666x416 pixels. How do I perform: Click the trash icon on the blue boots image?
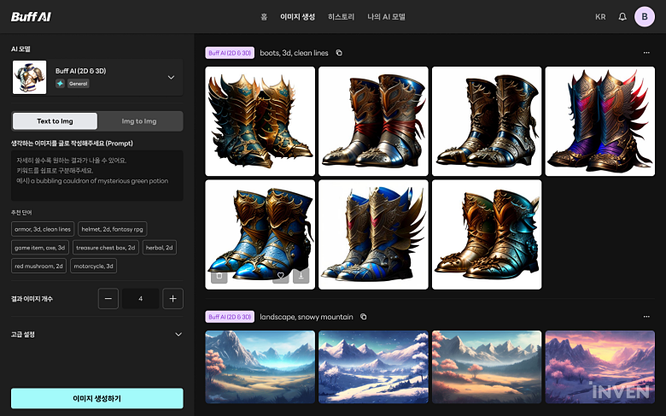point(219,276)
